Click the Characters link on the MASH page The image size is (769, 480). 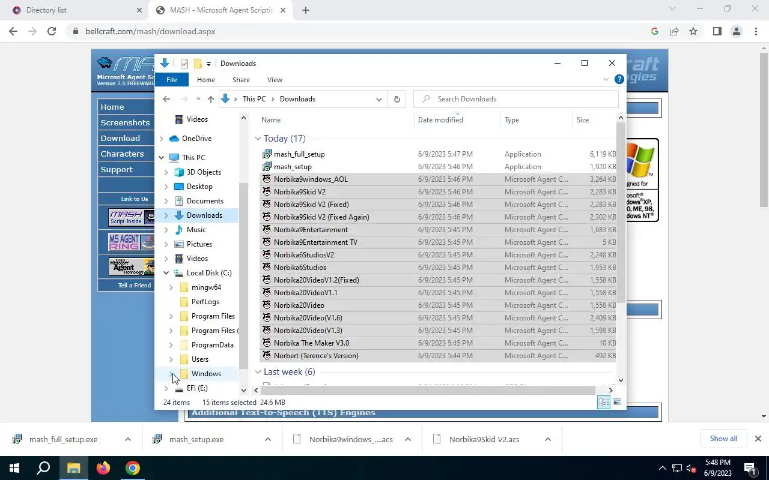click(x=122, y=154)
